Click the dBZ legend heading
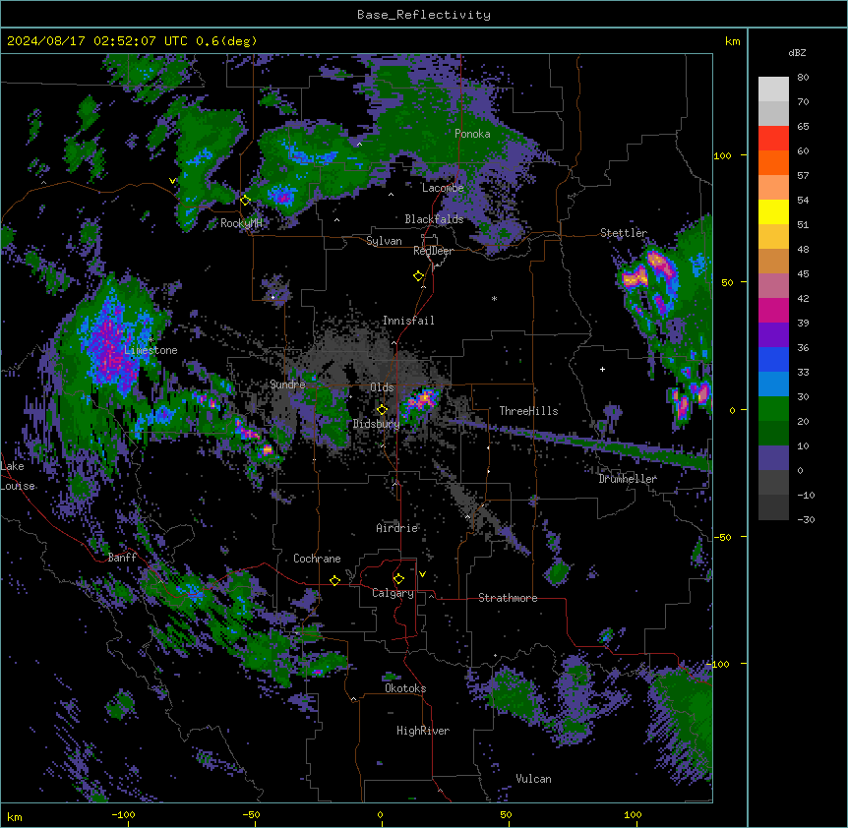 (x=797, y=52)
